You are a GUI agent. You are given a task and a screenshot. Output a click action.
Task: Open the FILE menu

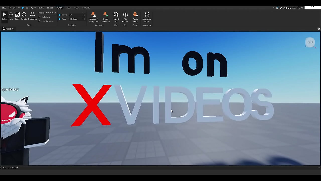[x=4, y=8]
